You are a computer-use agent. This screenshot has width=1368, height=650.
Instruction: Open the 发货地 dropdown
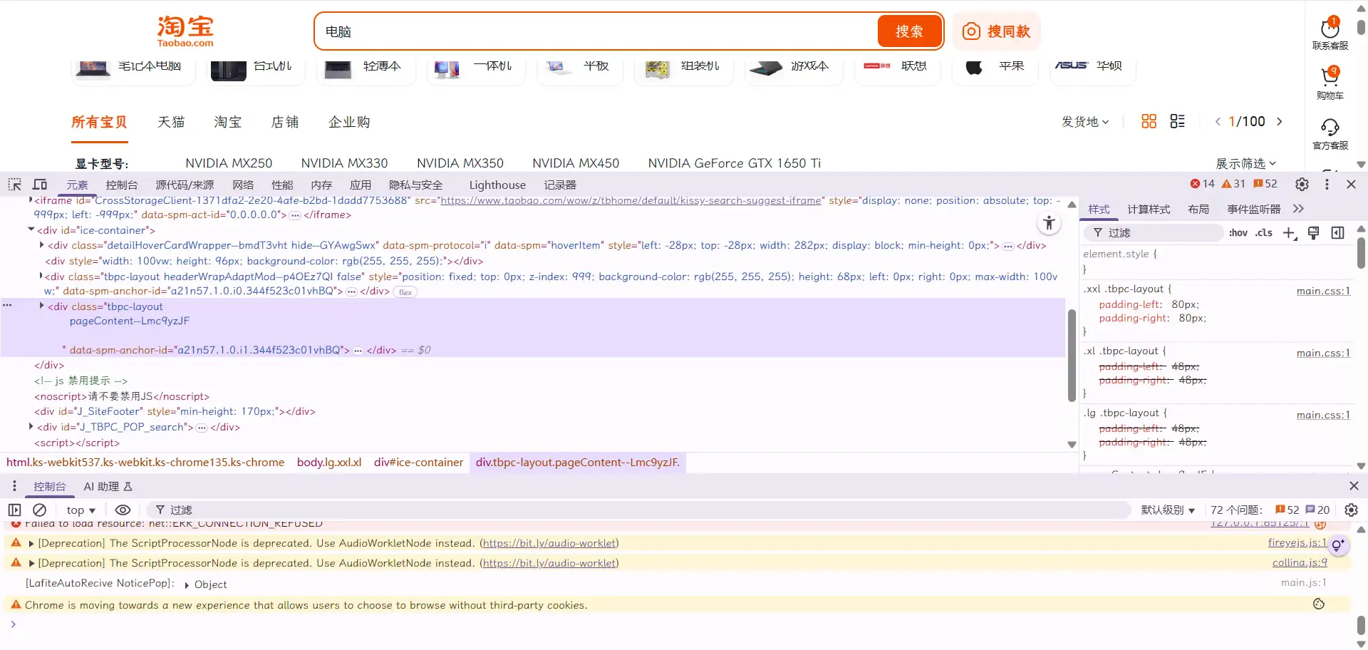[1085, 122]
